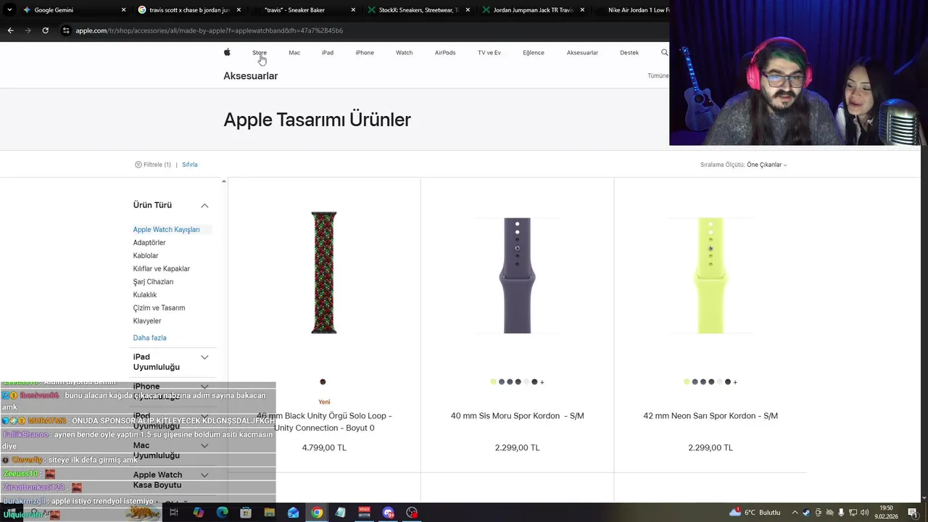Open the search magnifier in the Apple header
Screen dimensions: 928x522
pyautogui.click(x=664, y=52)
